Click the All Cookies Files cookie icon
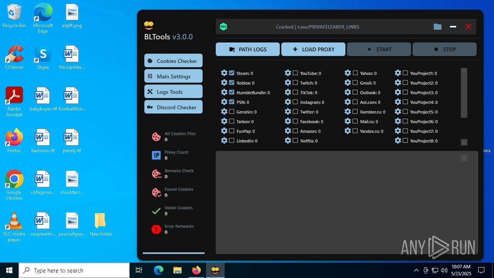This screenshot has height=278, width=494. 156,137
